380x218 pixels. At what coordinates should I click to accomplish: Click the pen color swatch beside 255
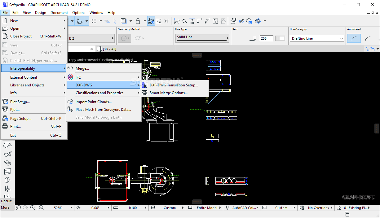(280, 38)
